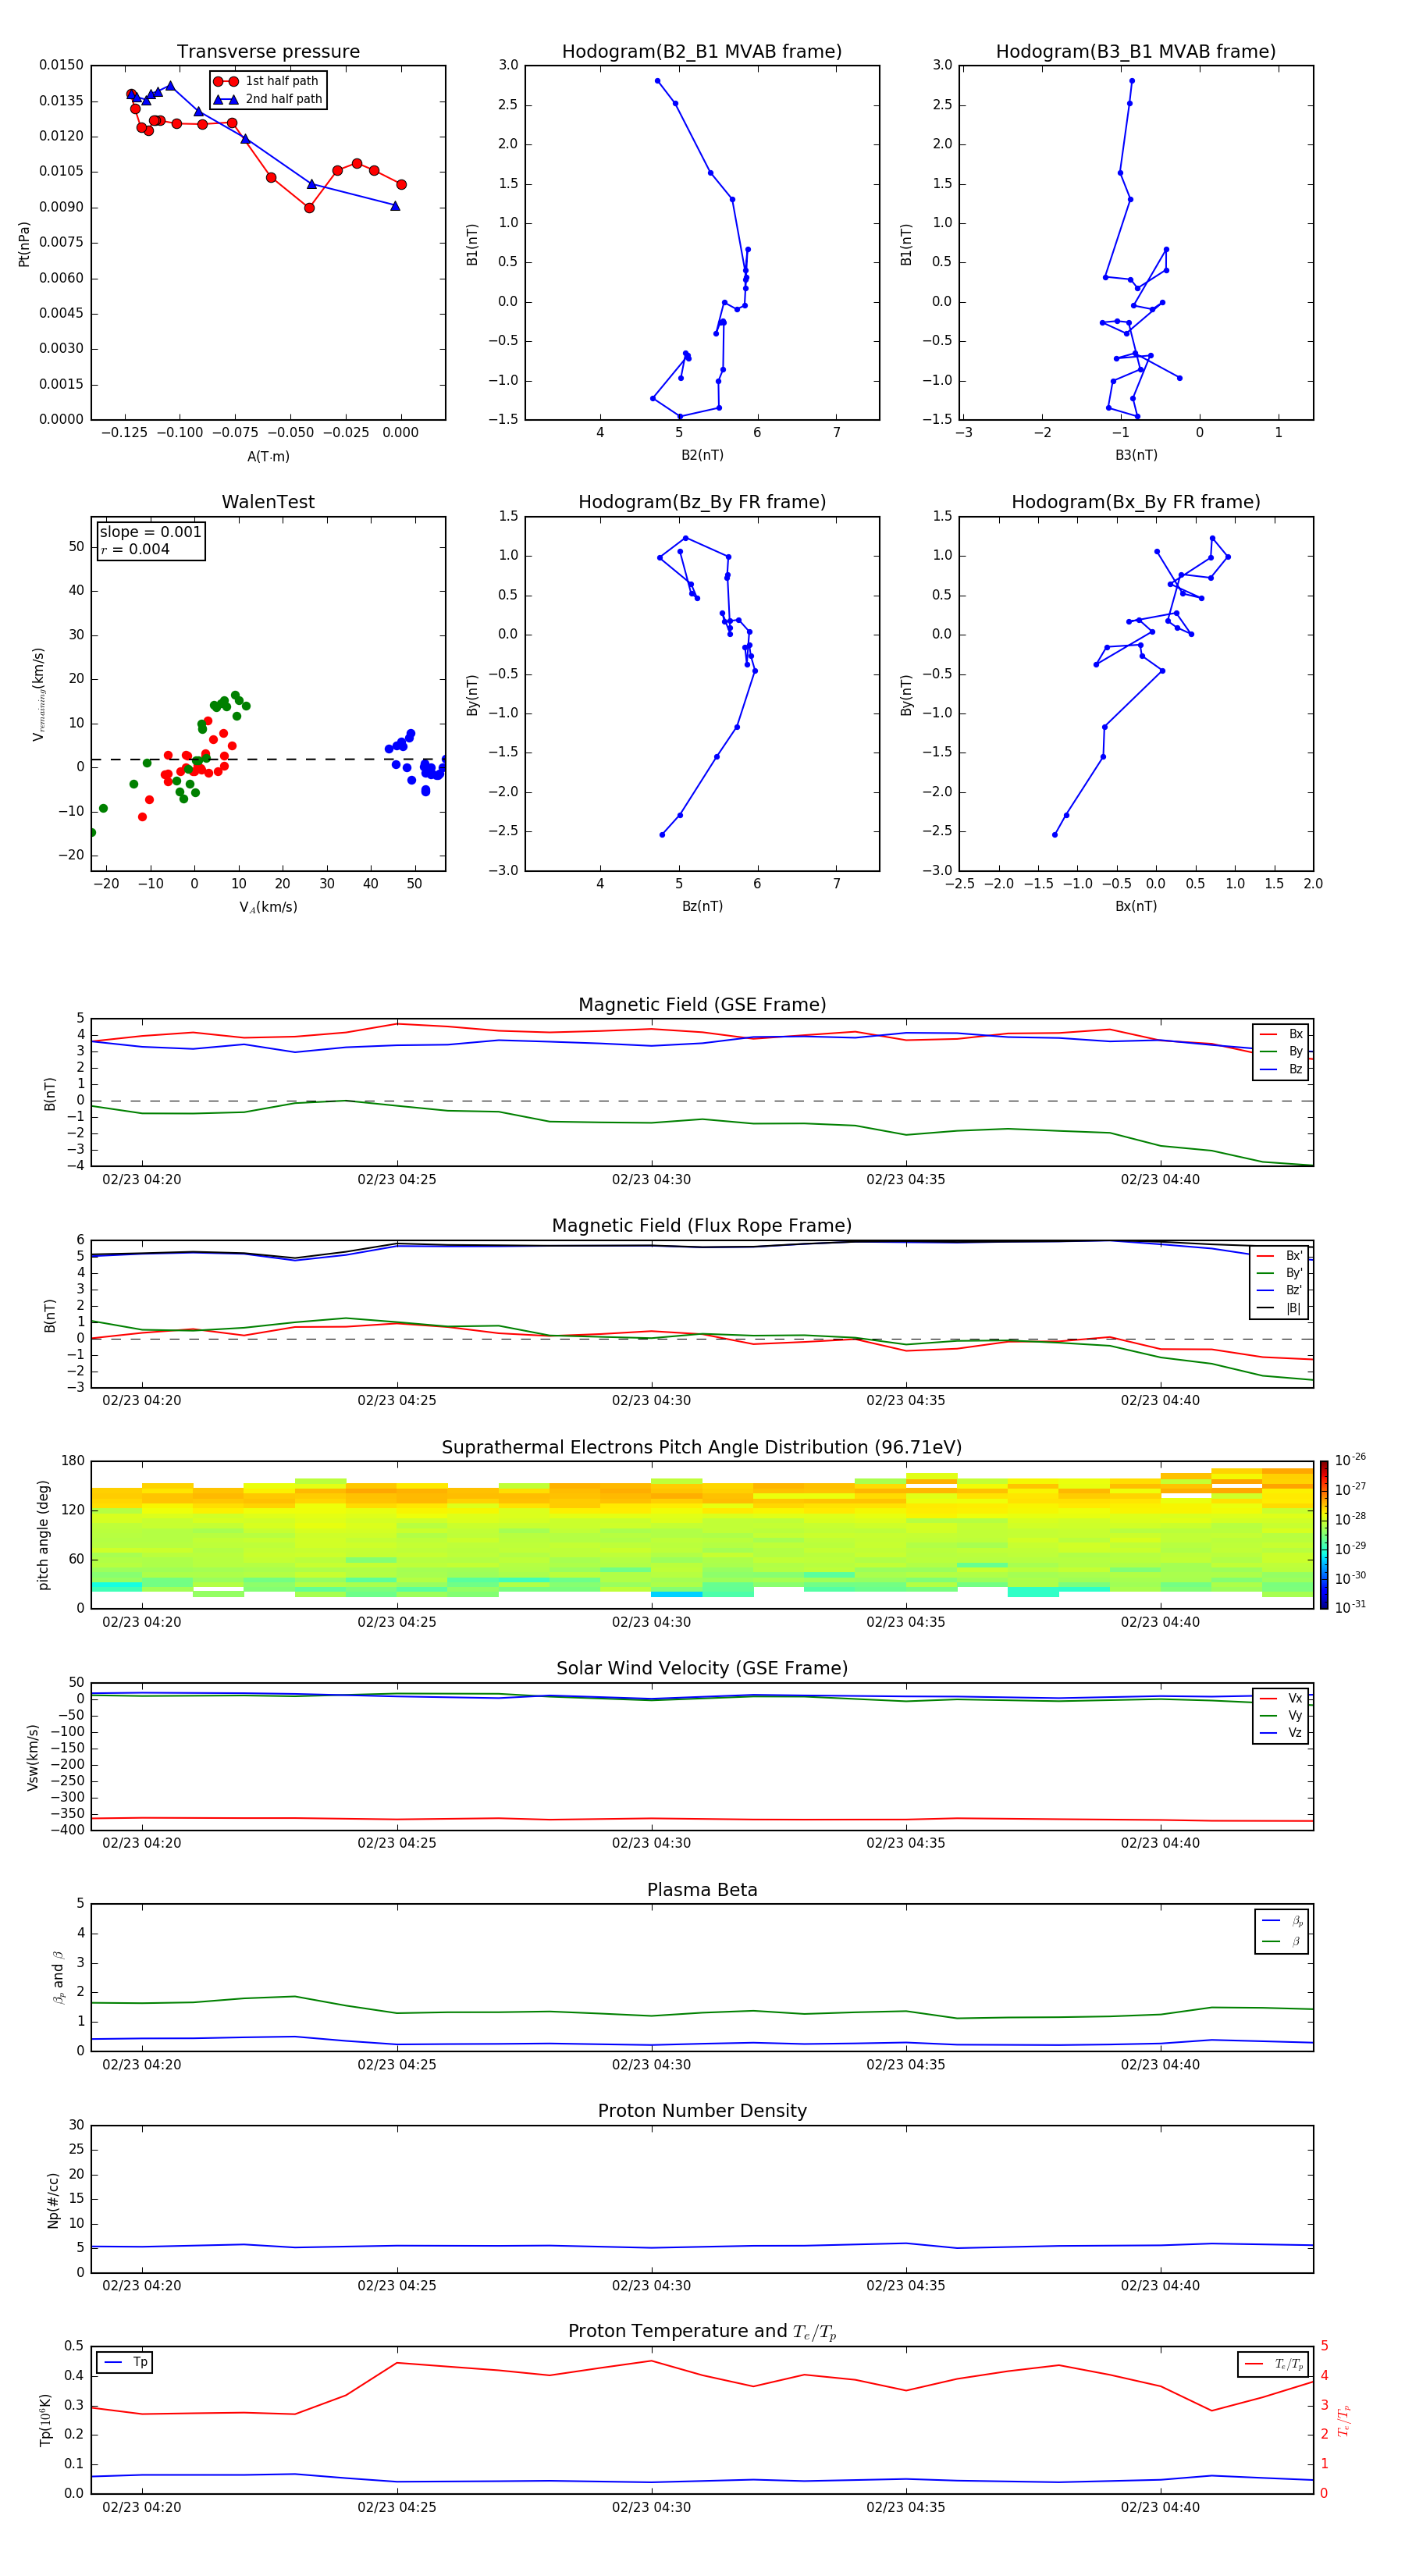
Task: Click the 'slope = 0.001' annotation
Action: point(150,532)
